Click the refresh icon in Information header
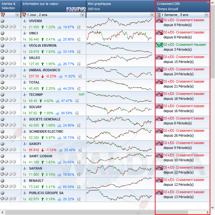215x215 pixels. tap(69, 10)
